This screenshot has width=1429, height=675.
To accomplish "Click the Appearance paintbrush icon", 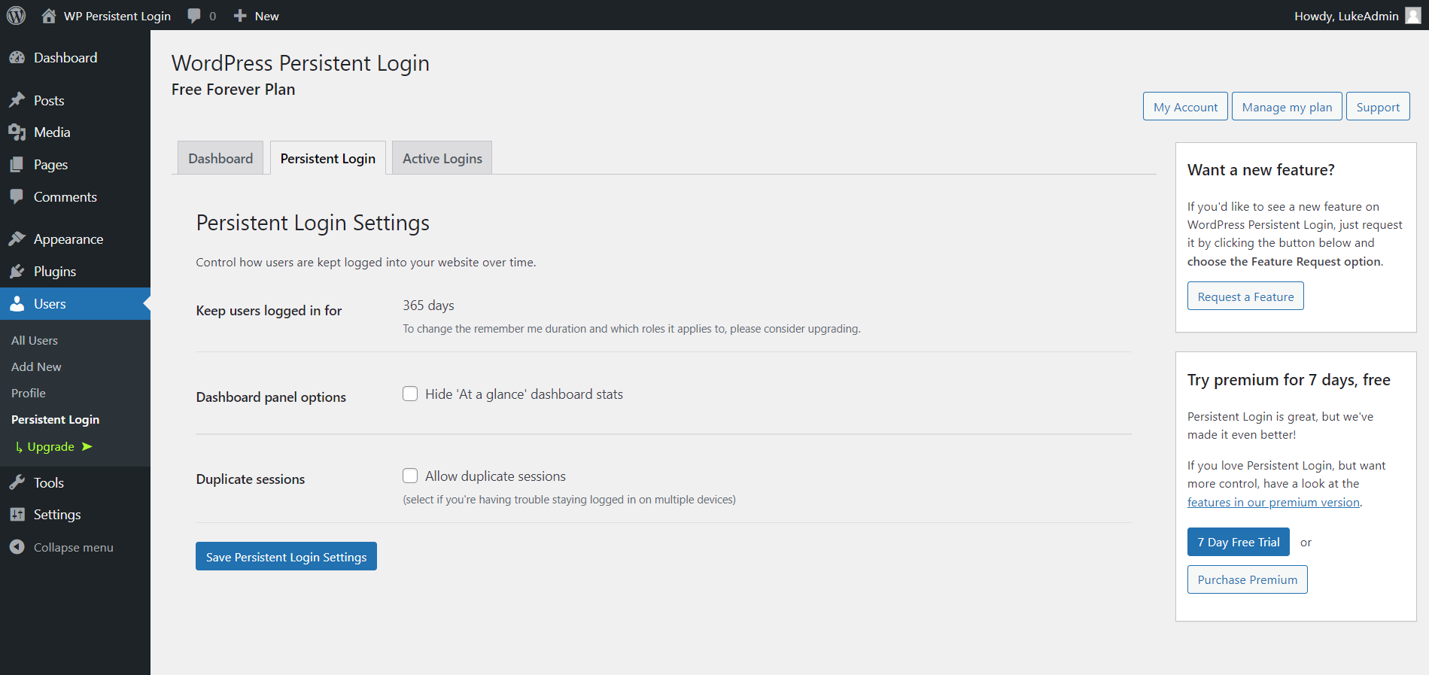I will (x=17, y=239).
